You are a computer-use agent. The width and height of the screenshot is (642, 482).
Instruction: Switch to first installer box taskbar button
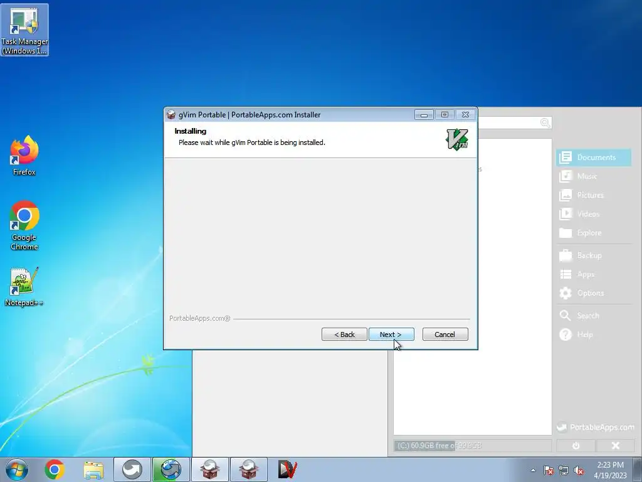[209, 469]
